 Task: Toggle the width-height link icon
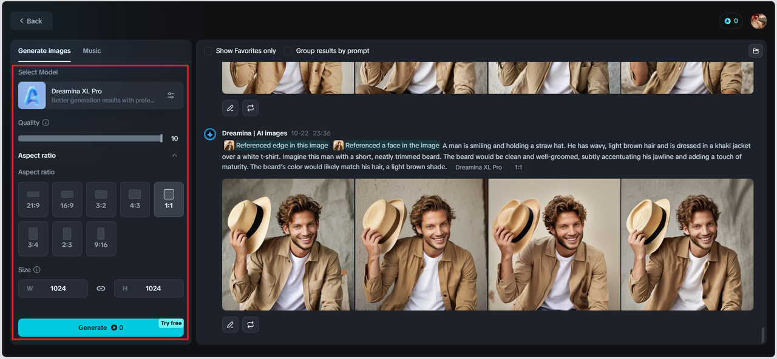pos(101,289)
